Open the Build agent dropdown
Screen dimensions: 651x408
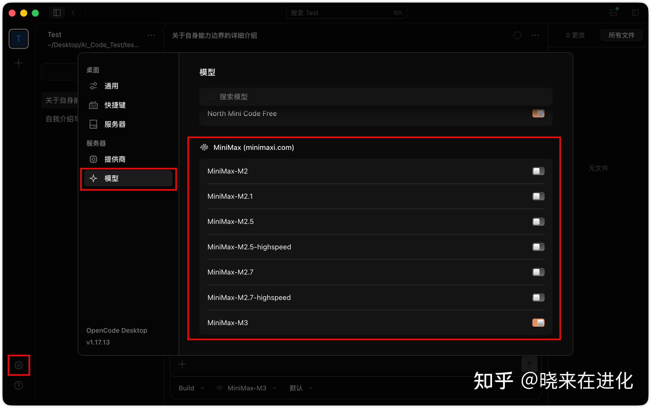192,388
